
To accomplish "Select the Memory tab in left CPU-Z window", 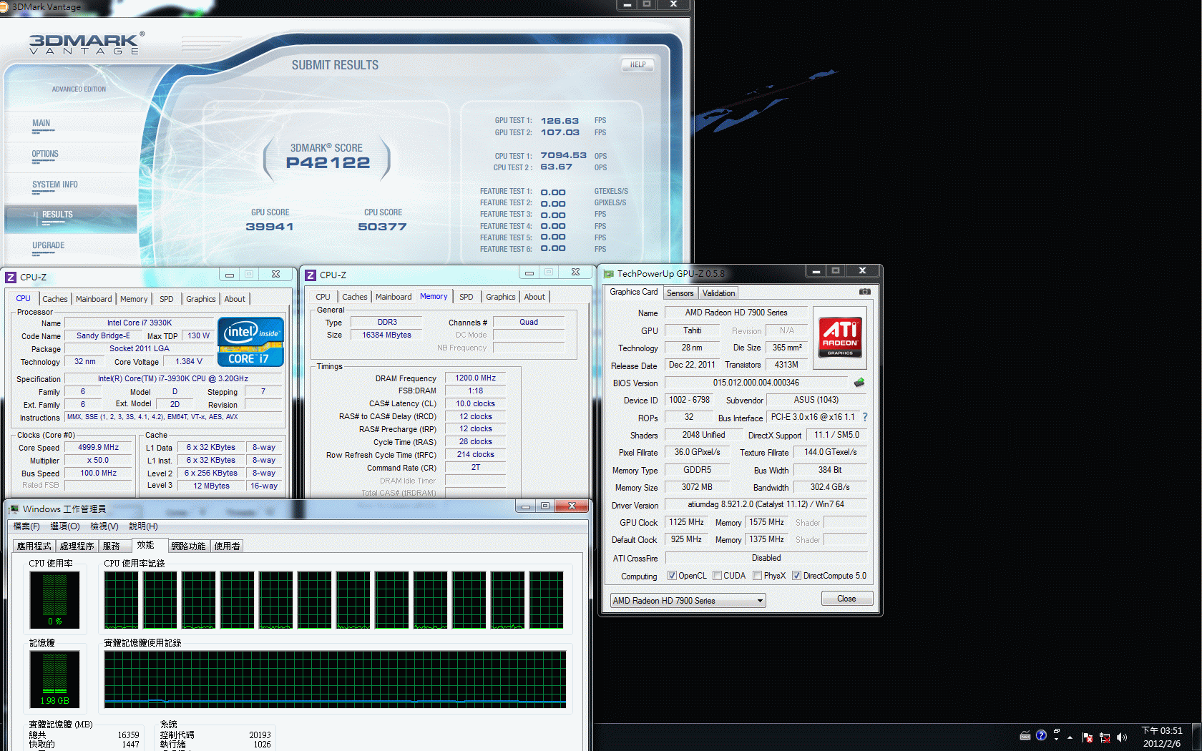I will point(133,299).
